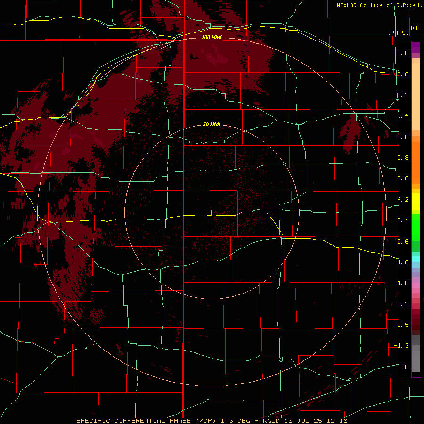
Task: Click the 3.4 value on the color scale
Action: pos(403,220)
